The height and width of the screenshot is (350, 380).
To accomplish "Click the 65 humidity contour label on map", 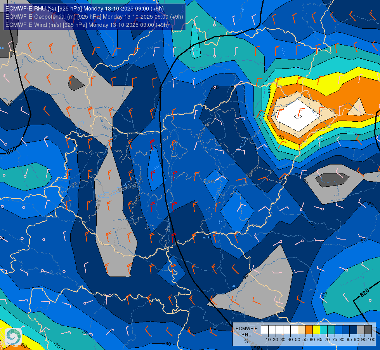I will [270, 90].
